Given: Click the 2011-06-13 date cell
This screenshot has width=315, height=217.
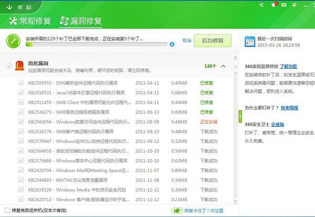Looking at the screenshot, I should 147,112.
